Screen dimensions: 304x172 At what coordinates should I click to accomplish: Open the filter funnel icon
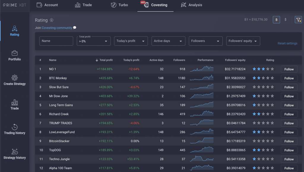(298, 20)
